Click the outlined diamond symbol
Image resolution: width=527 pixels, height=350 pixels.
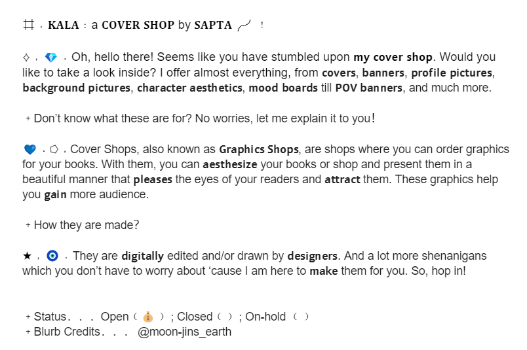(27, 58)
